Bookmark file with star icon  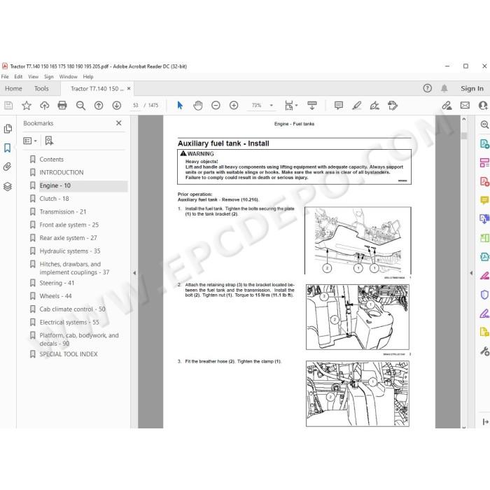[27, 106]
